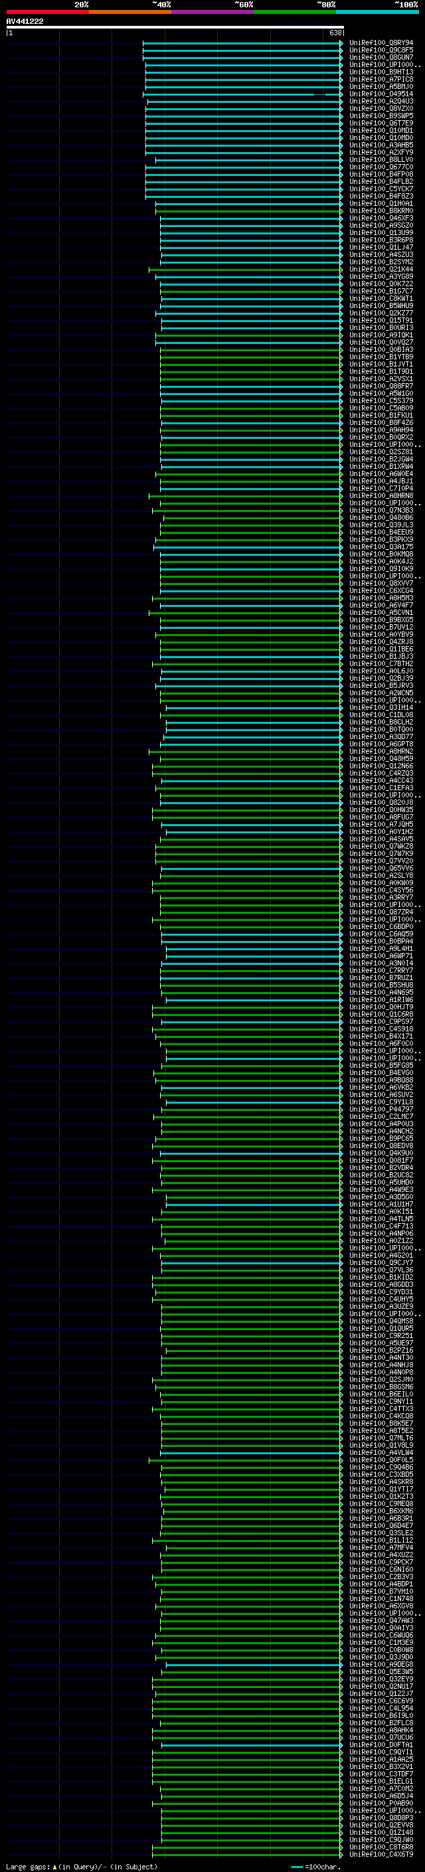Click the cyan ~100% identity legend bar

(377, 13)
